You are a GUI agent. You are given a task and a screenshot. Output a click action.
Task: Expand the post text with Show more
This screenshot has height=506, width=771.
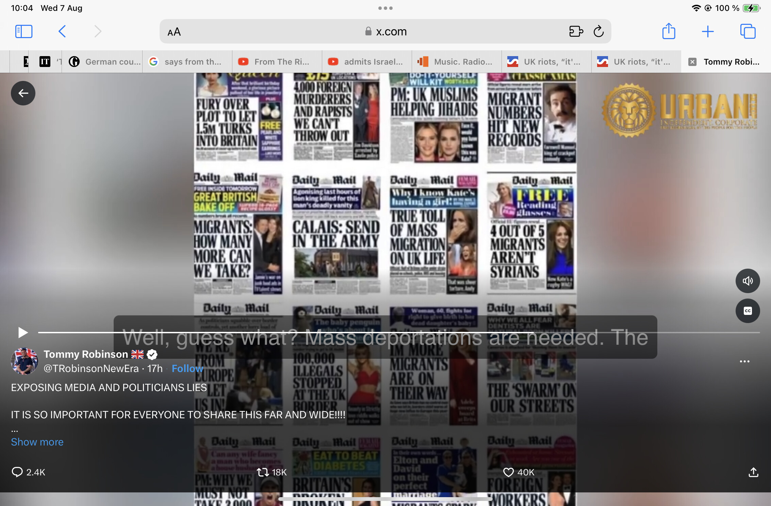(37, 442)
